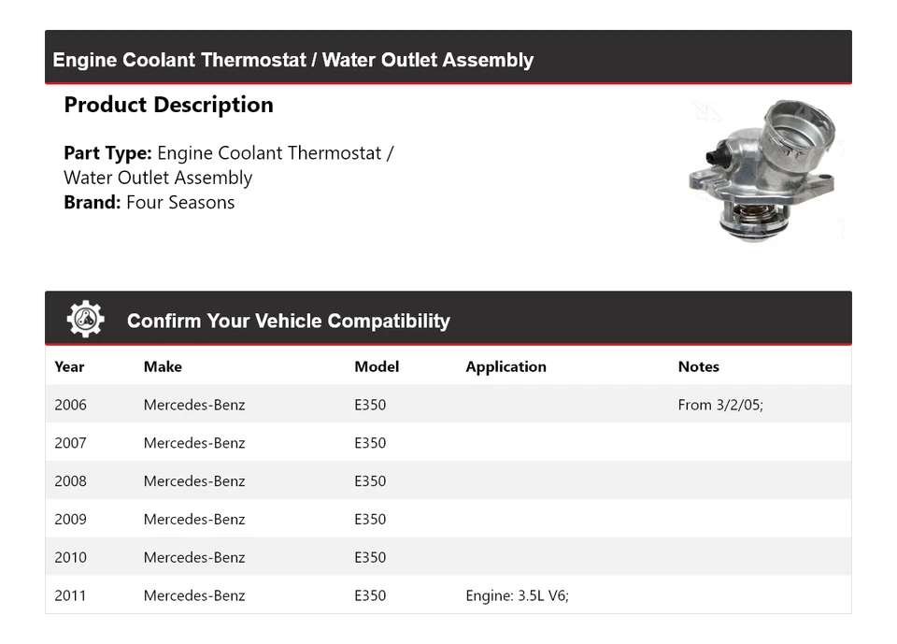Click the Notes column header
The width and height of the screenshot is (897, 644).
699,366
